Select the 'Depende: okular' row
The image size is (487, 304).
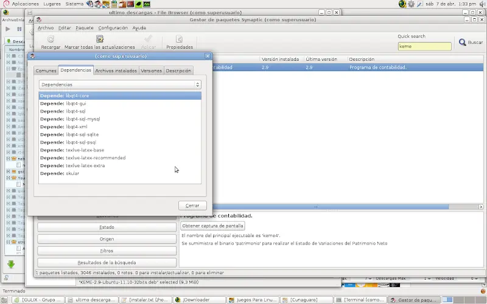[x=120, y=173]
